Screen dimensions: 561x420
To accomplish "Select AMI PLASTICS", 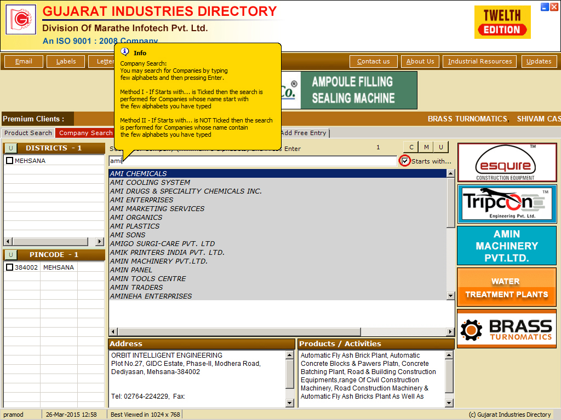I will click(278, 226).
